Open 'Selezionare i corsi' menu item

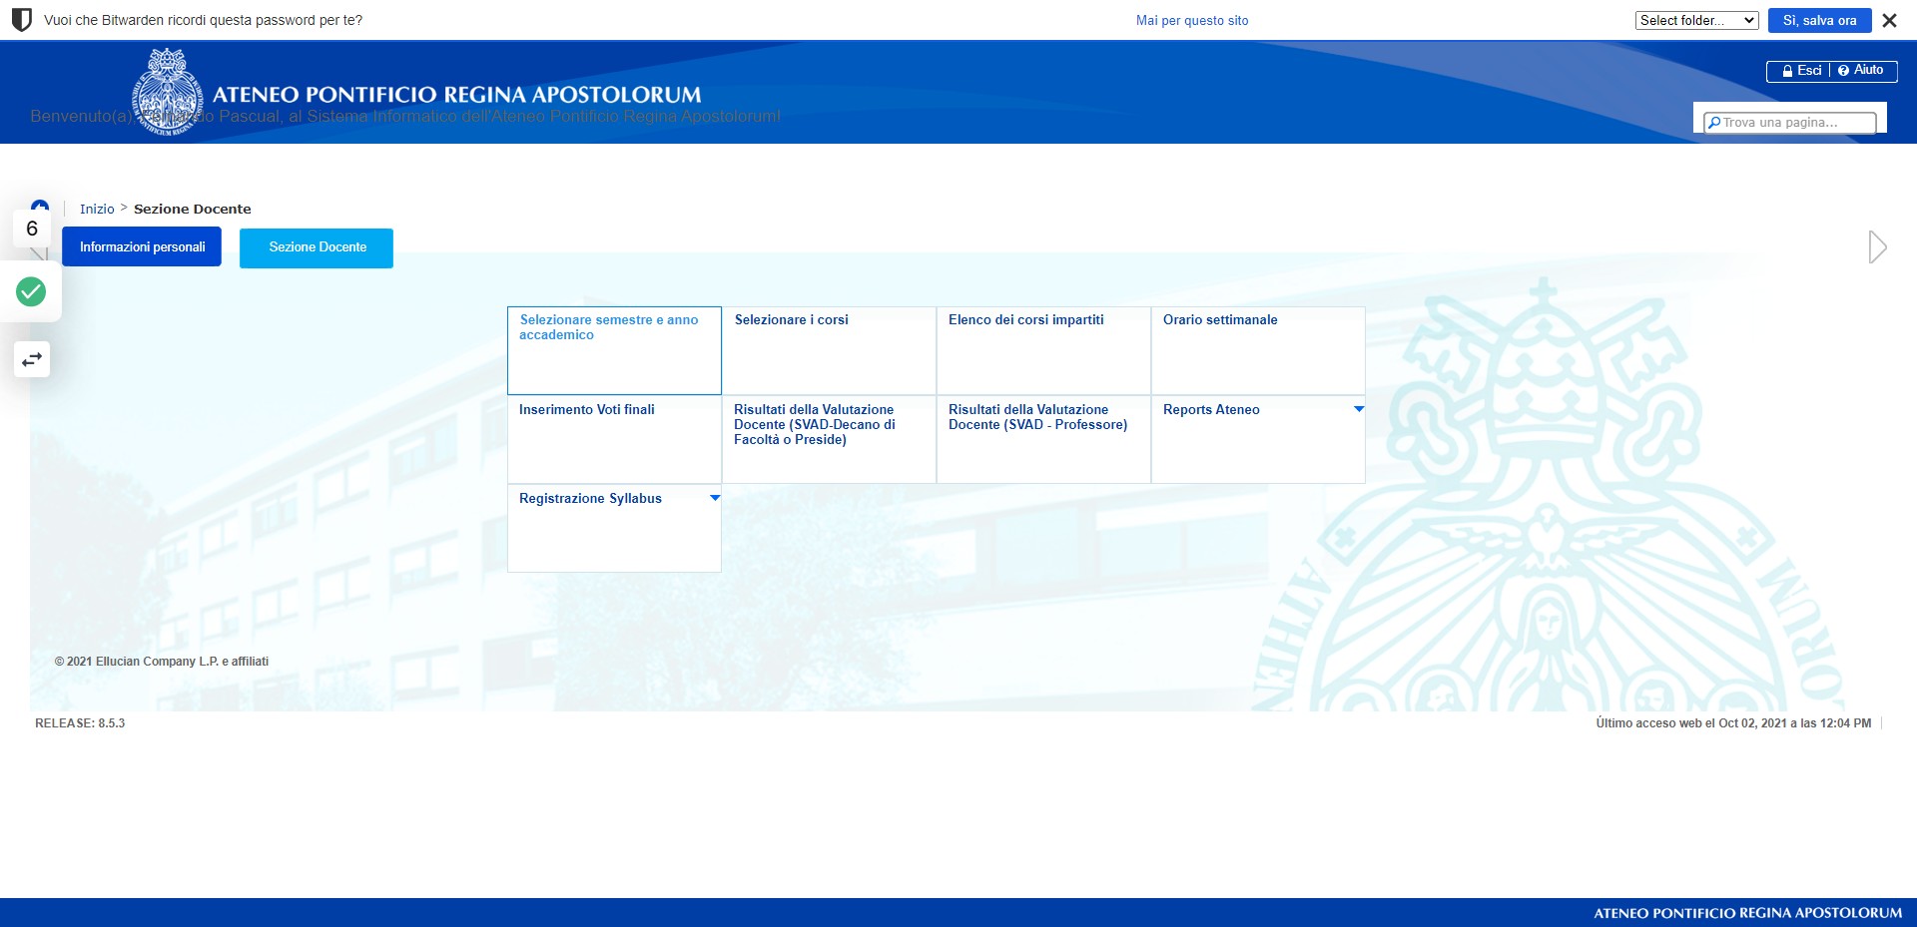coord(829,350)
